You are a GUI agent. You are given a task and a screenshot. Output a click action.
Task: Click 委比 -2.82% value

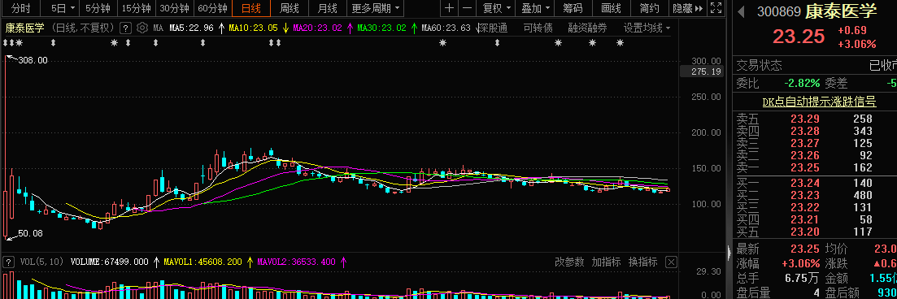802,84
